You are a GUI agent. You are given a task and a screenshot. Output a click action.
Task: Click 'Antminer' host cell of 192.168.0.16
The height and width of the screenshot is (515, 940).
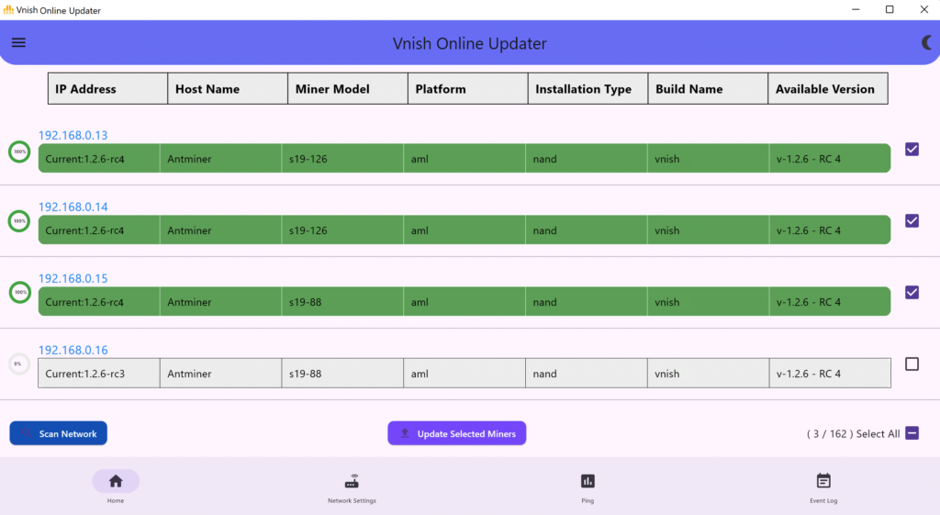click(x=220, y=374)
